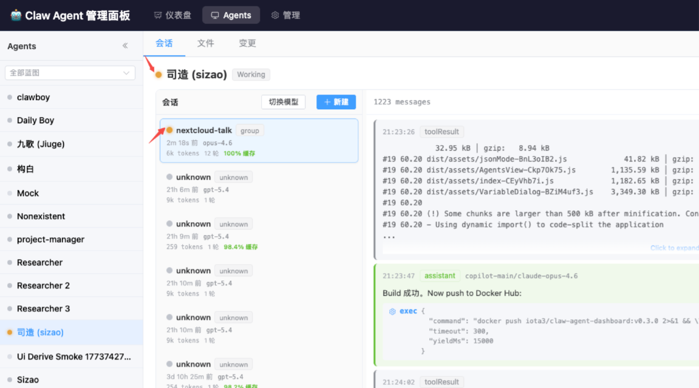The width and height of the screenshot is (699, 388).
Task: Select Mock agent
Action: [x=71, y=193]
